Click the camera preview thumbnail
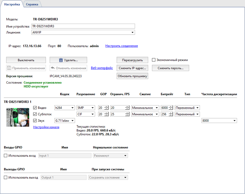Screen dimensions: 245x194 18,117
